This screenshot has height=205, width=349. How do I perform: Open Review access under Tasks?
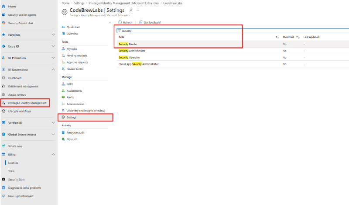click(x=75, y=69)
